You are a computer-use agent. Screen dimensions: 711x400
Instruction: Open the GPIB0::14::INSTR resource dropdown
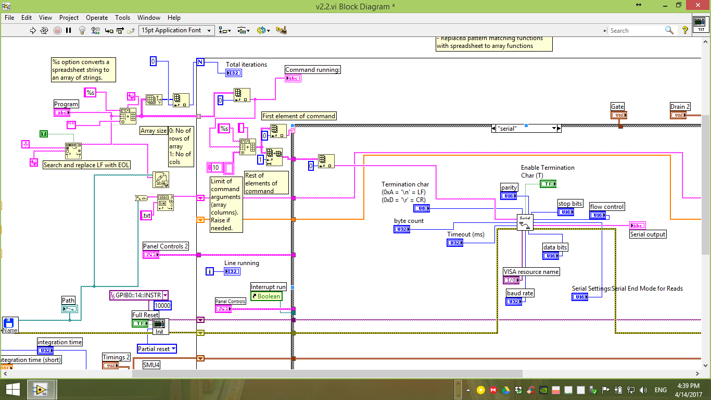[x=165, y=295]
